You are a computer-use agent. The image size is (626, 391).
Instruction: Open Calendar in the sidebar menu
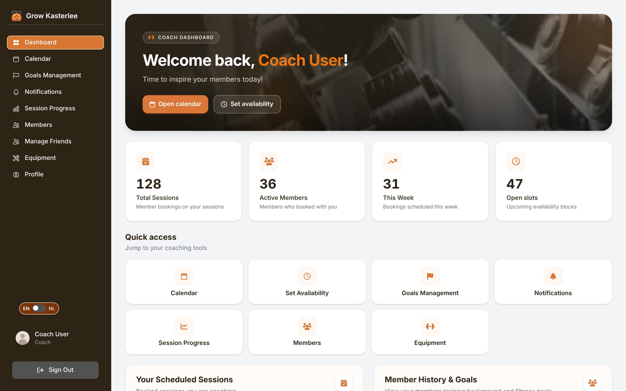point(55,59)
